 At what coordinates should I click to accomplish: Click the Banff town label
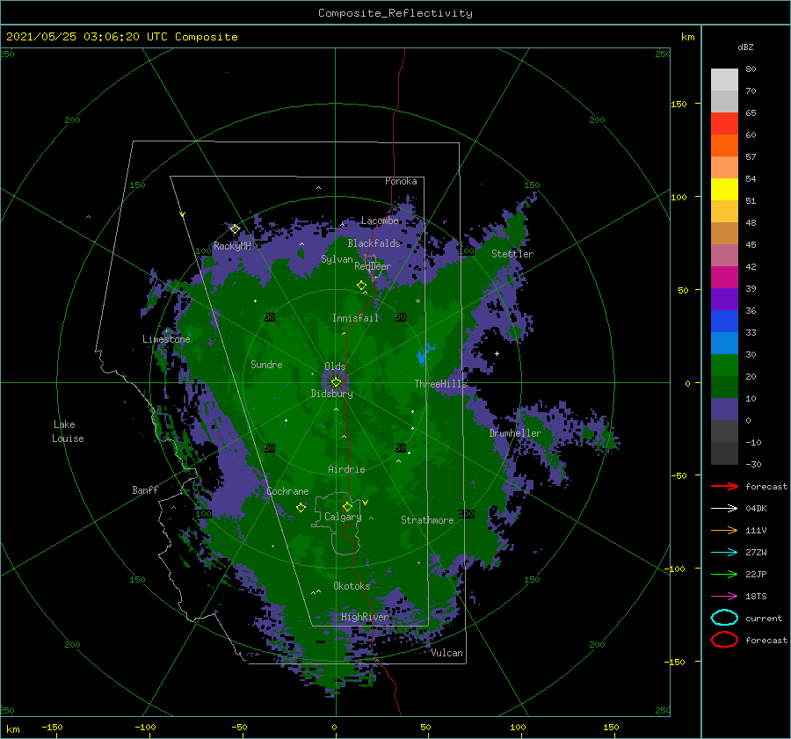pyautogui.click(x=145, y=489)
